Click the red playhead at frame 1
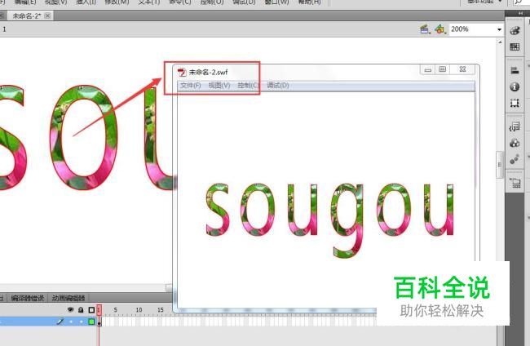Screen dimensions: 530x346 point(99,310)
